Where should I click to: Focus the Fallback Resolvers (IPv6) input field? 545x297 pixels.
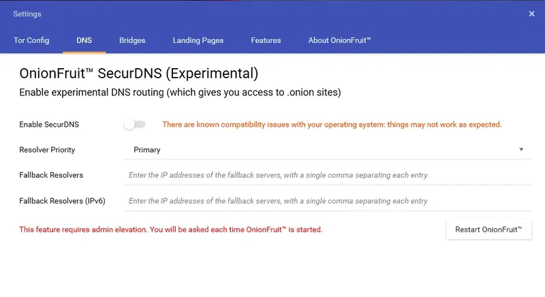click(327, 201)
